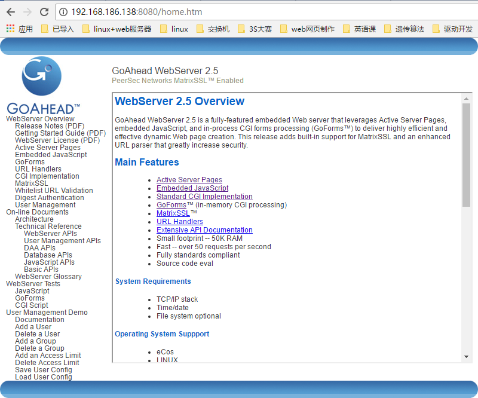Open Extensive API Documentation link
The image size is (478, 398).
click(204, 230)
